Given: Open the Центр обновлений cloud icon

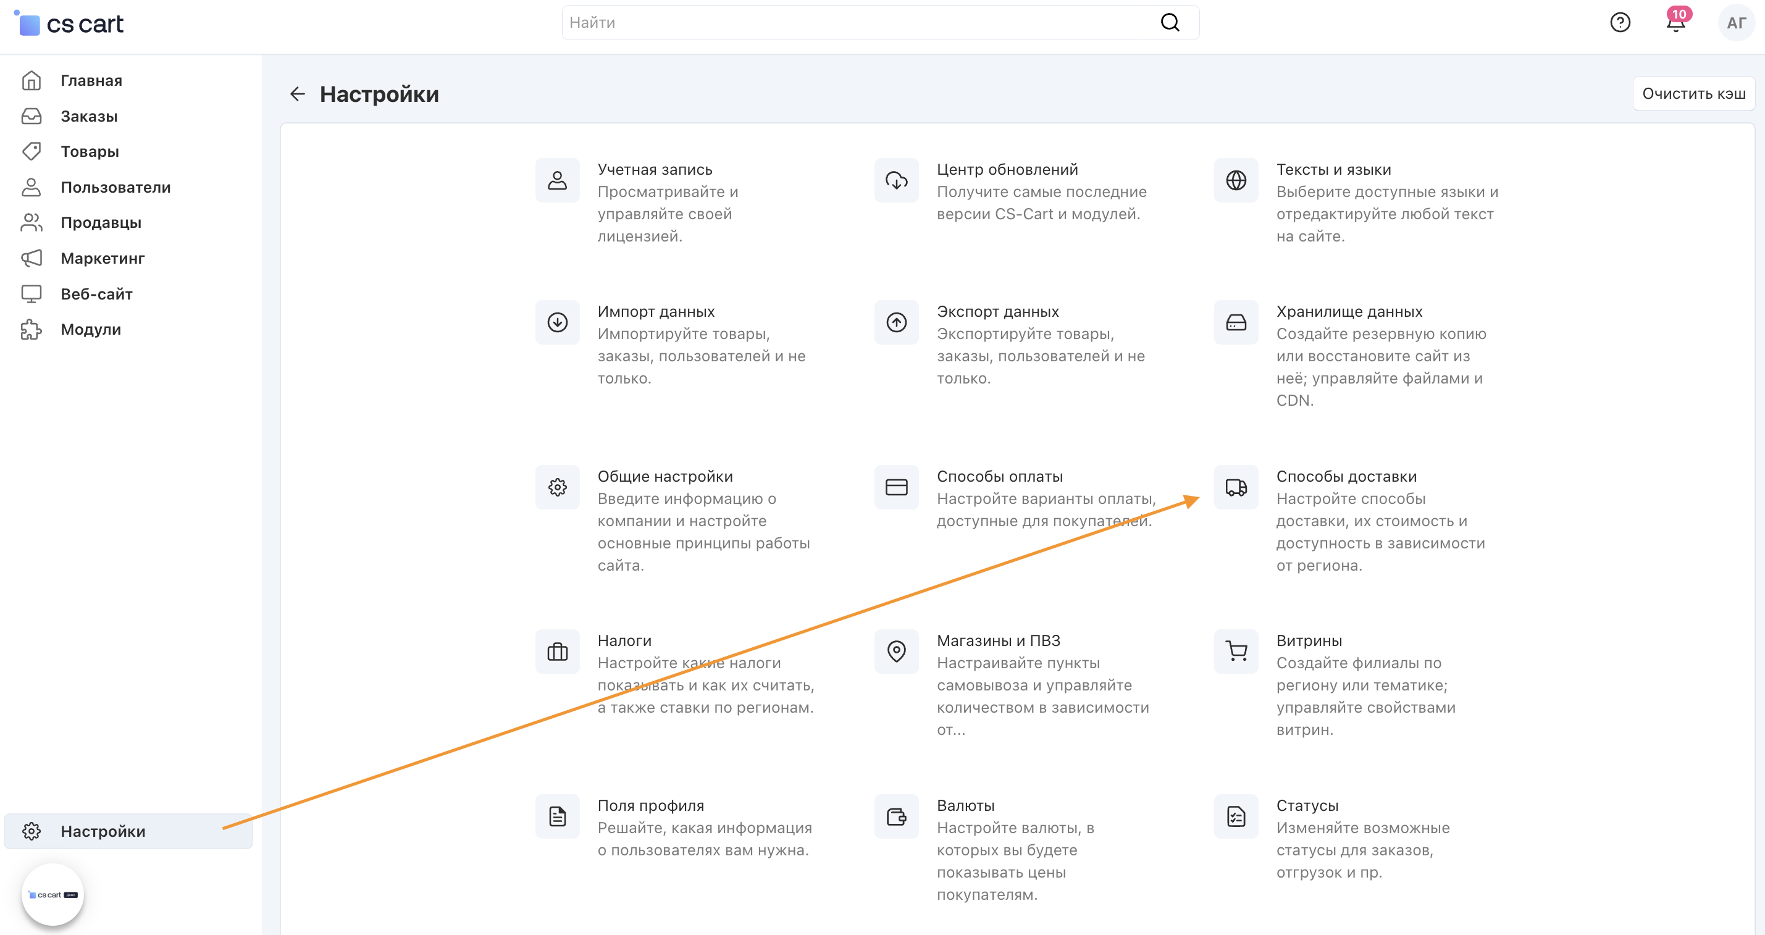Looking at the screenshot, I should (x=896, y=180).
